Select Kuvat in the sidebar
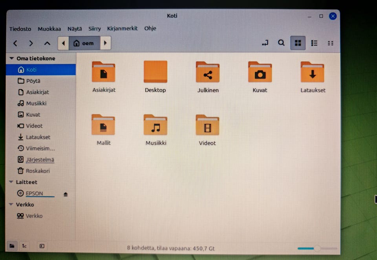377x260 pixels. tap(40, 115)
